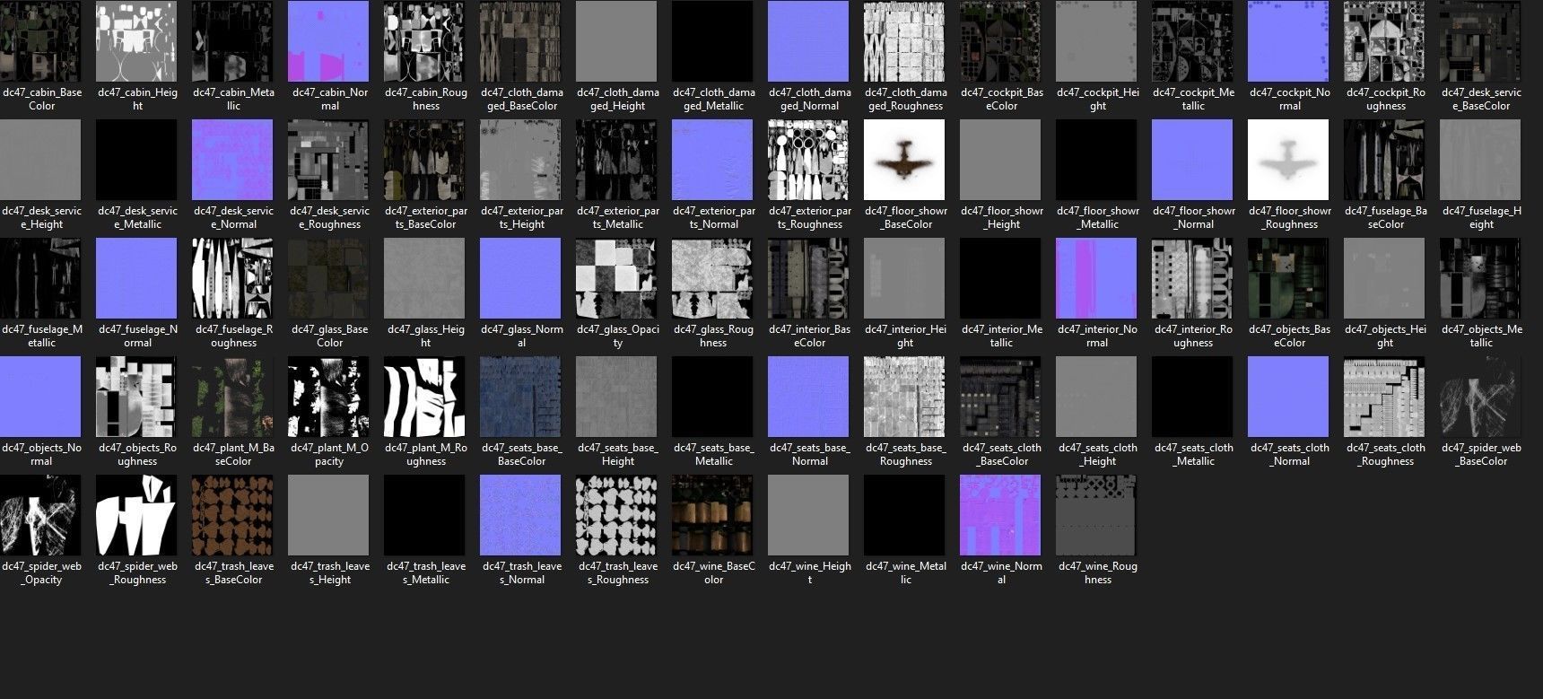Click the dc47_fuselage_BaseColor texture
Screen dimensions: 1543x699
pos(1385,160)
